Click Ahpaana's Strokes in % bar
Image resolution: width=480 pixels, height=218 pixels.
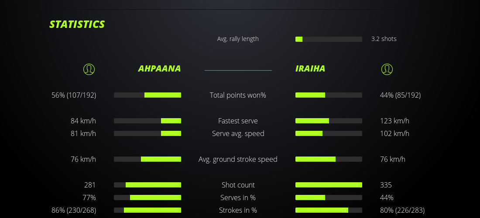(147, 210)
